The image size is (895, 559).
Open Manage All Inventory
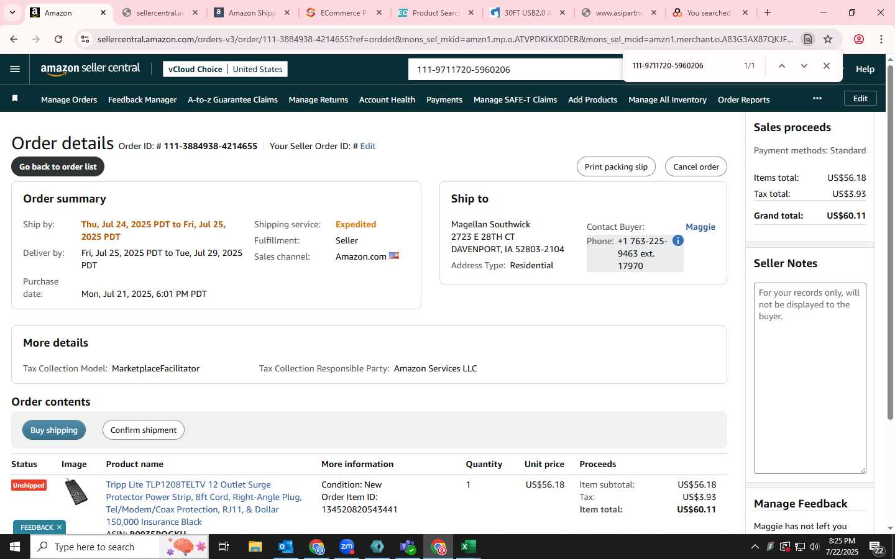pyautogui.click(x=668, y=99)
